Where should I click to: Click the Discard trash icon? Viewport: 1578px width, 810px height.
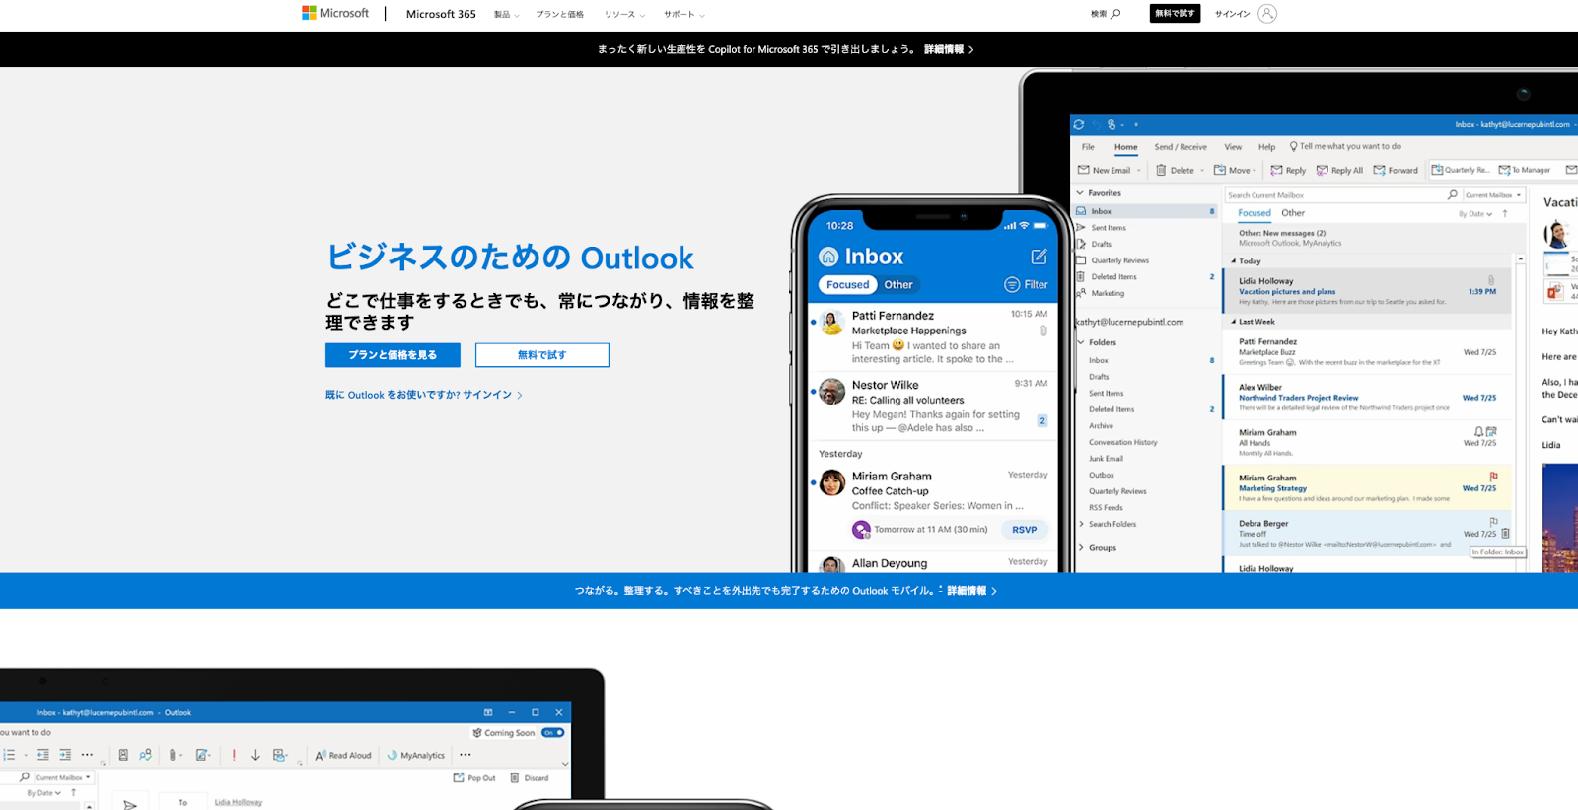pyautogui.click(x=515, y=778)
